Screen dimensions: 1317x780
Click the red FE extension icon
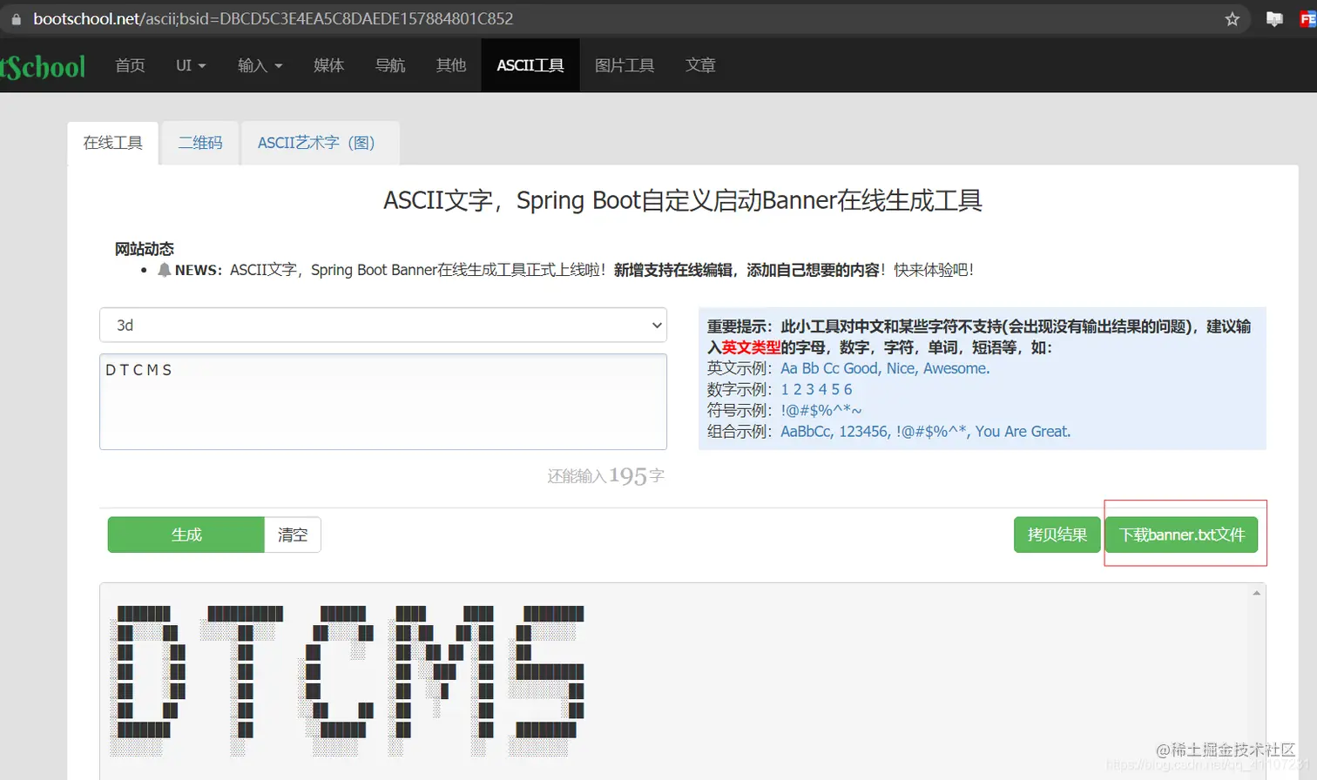(1307, 19)
